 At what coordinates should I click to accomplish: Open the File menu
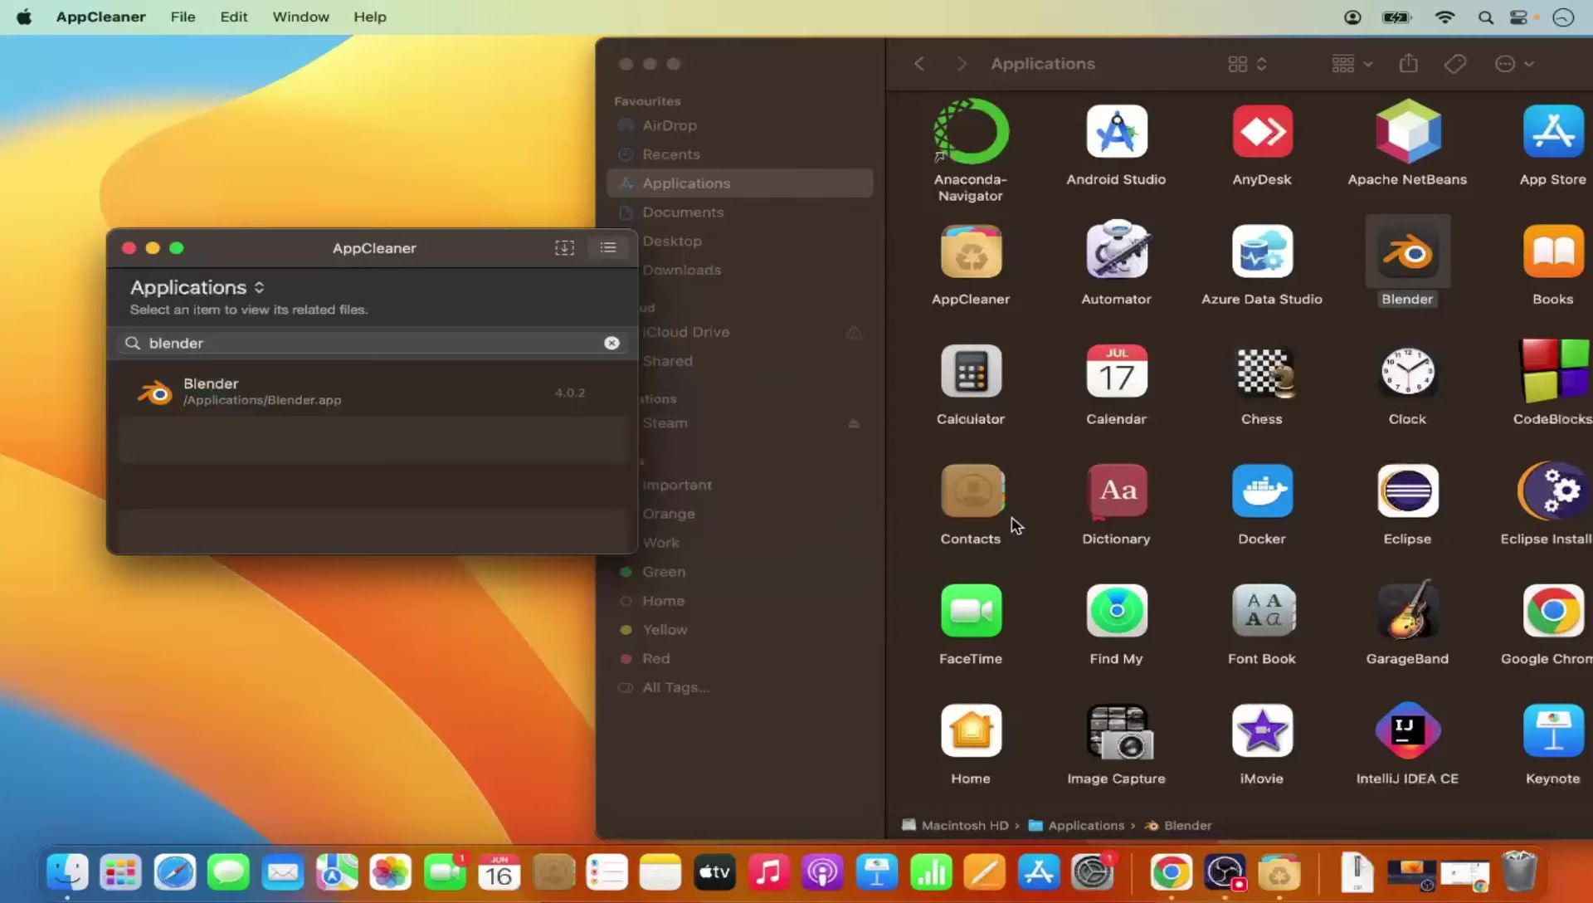pyautogui.click(x=183, y=17)
